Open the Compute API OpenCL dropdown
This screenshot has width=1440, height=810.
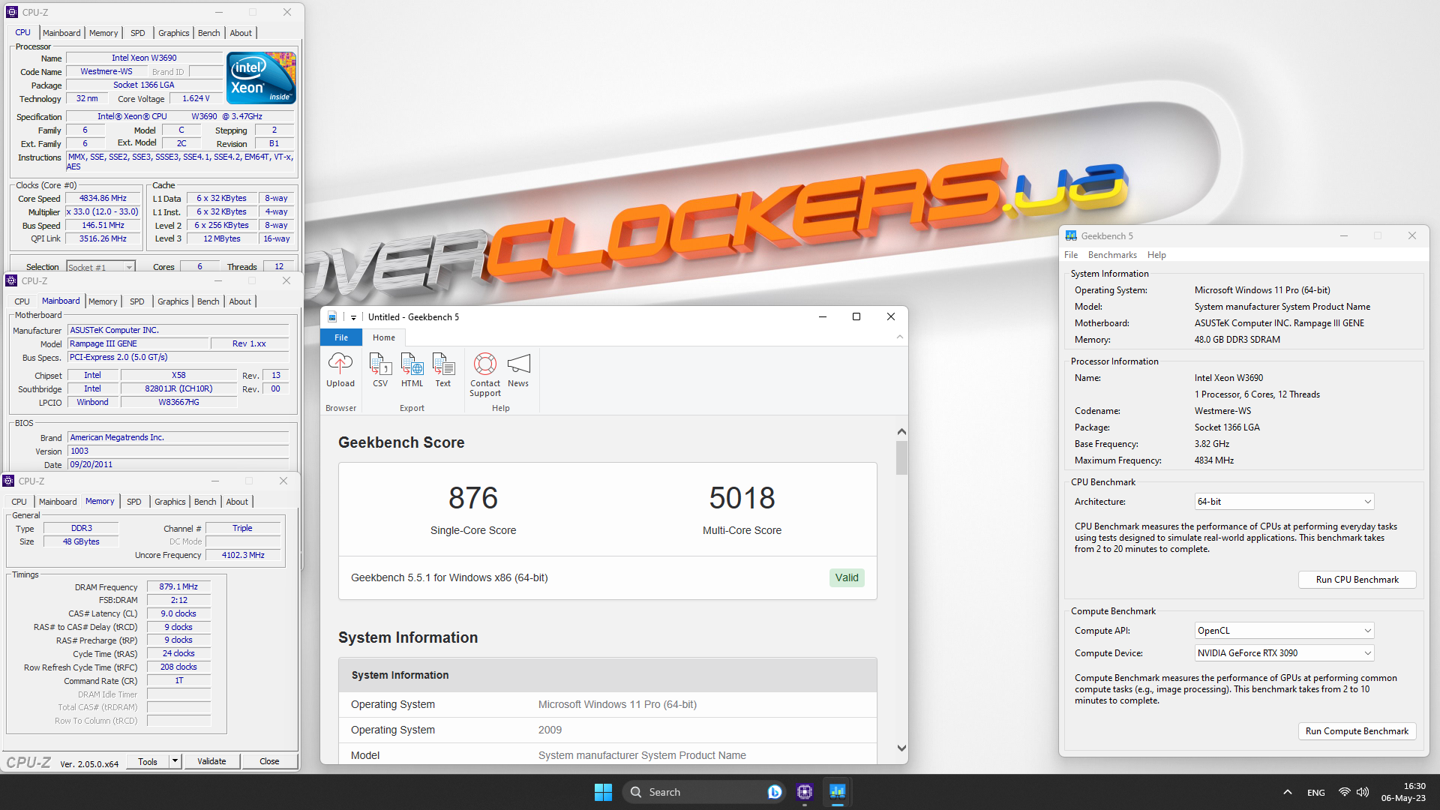pos(1284,631)
